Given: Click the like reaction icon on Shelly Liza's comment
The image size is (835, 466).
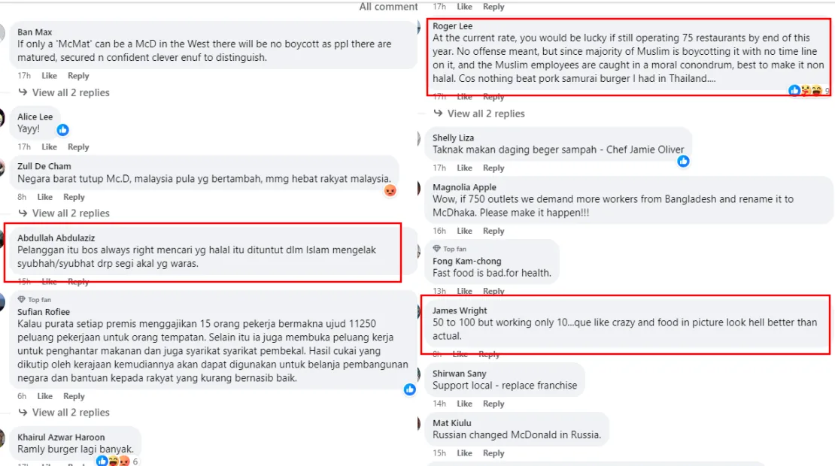Looking at the screenshot, I should (x=683, y=161).
